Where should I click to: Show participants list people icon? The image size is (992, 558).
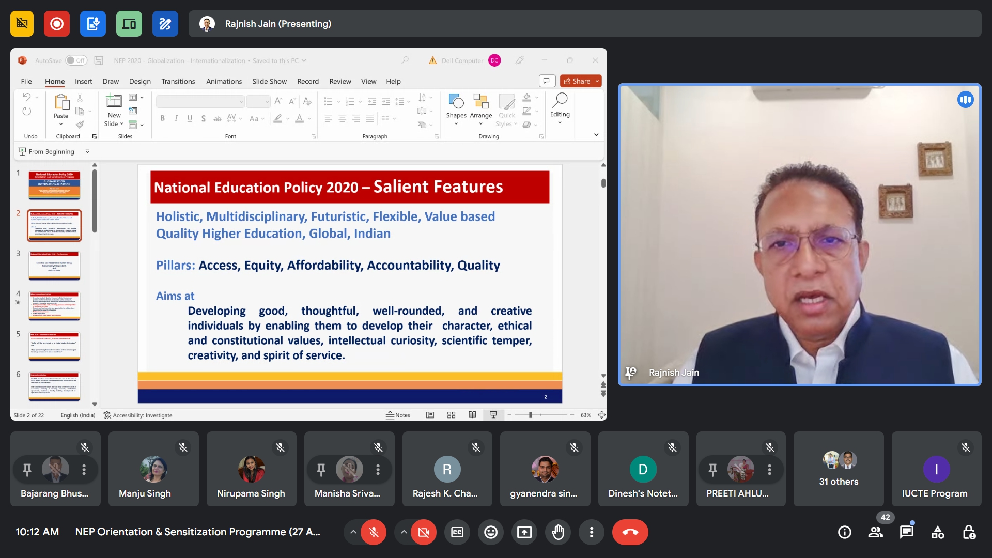pos(875,532)
